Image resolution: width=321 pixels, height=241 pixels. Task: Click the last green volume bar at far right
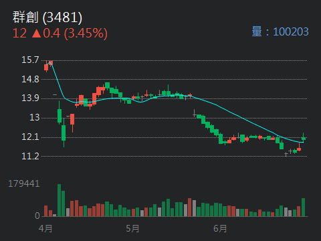click(303, 207)
